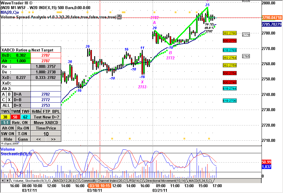
Task: Click the D=X button
Action: 21,105
